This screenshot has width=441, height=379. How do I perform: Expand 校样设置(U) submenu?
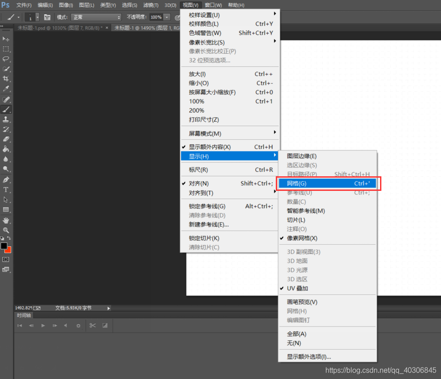[x=229, y=15]
